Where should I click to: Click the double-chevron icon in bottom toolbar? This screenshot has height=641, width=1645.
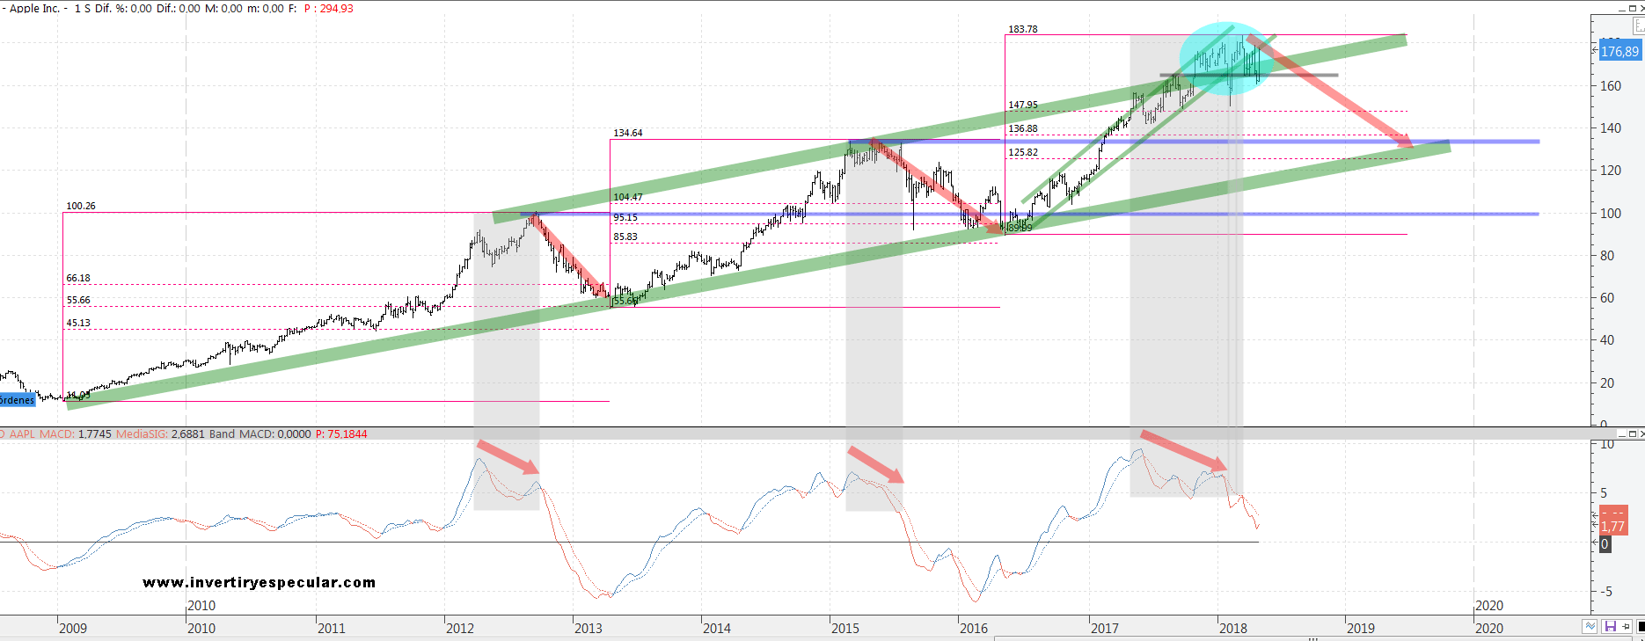(x=1590, y=627)
